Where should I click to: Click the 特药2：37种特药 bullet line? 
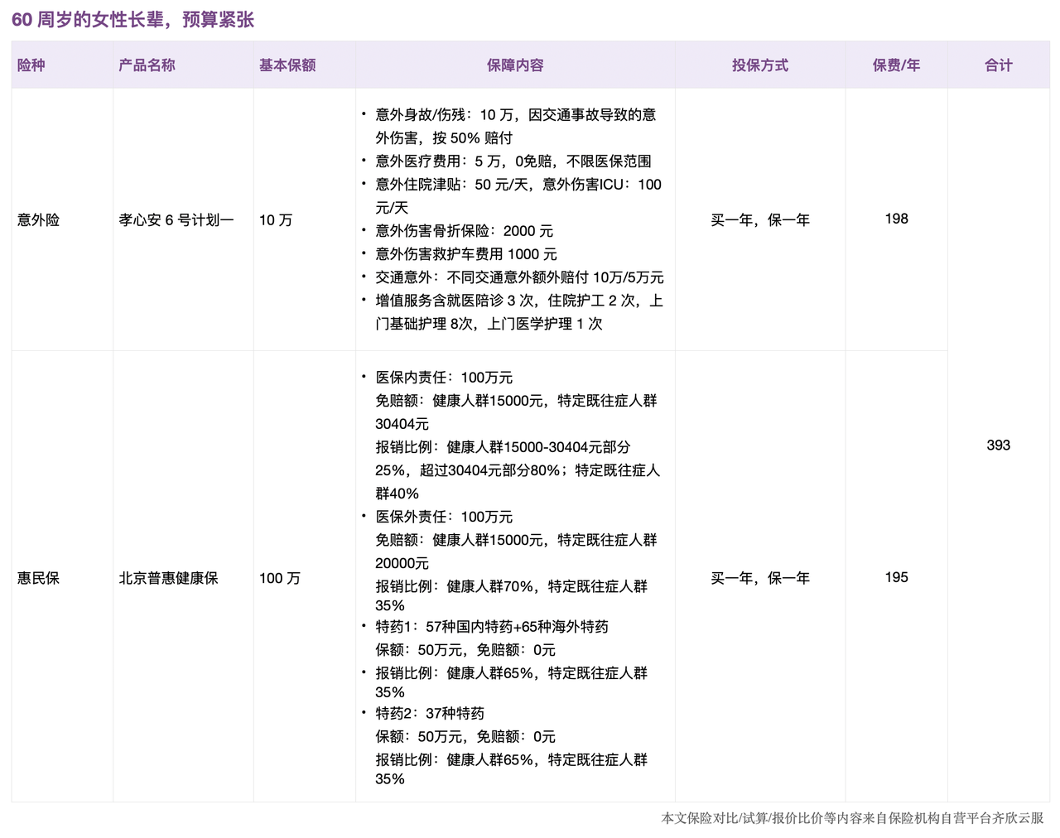point(430,713)
